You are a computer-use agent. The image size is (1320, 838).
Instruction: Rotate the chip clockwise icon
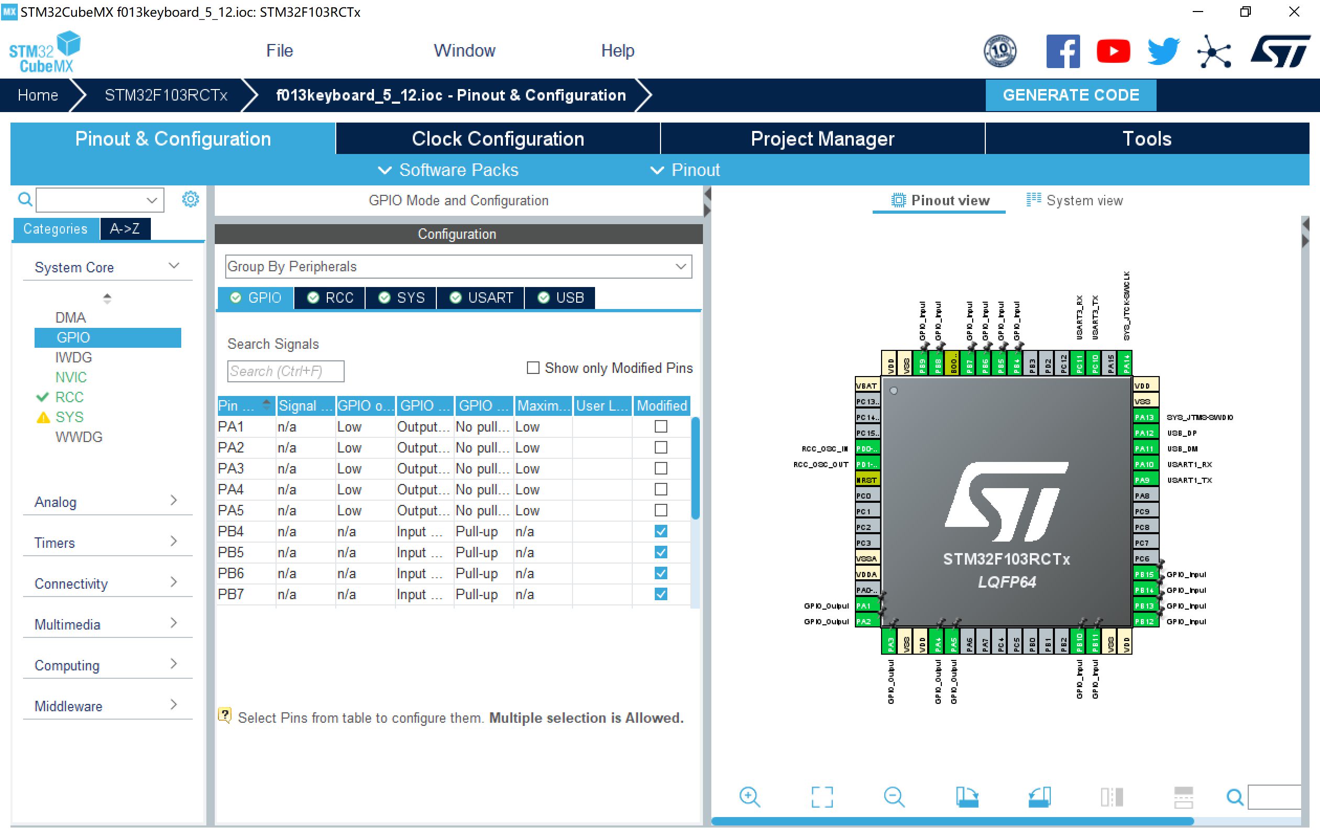(966, 796)
